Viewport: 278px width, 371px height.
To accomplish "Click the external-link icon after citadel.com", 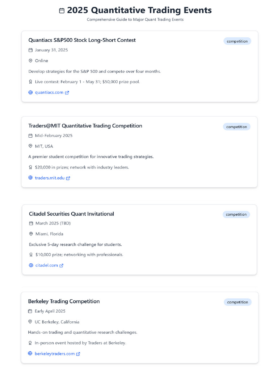I will click(62, 266).
